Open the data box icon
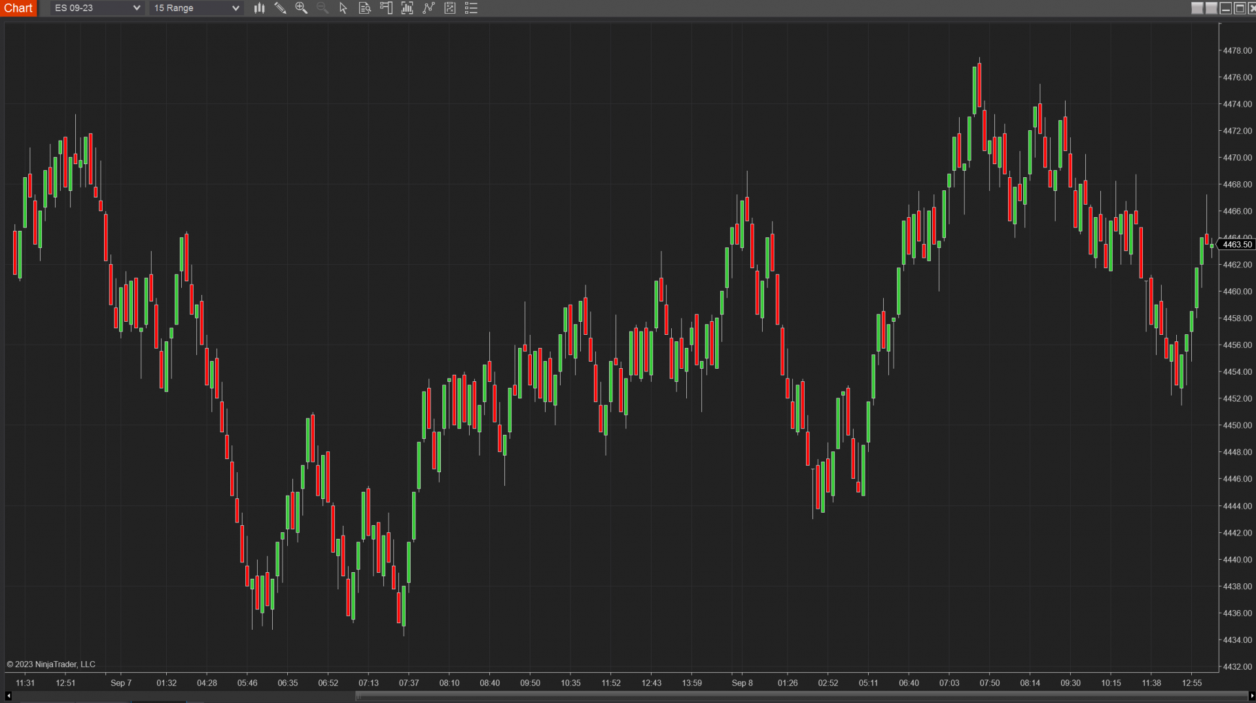Image resolution: width=1256 pixels, height=703 pixels. pos(364,8)
